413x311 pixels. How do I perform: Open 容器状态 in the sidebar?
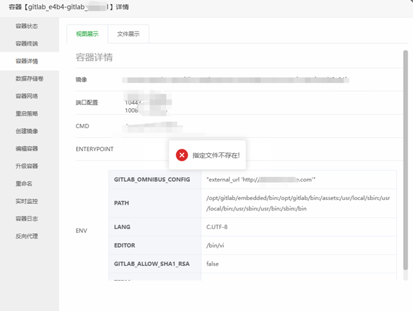[x=26, y=26]
